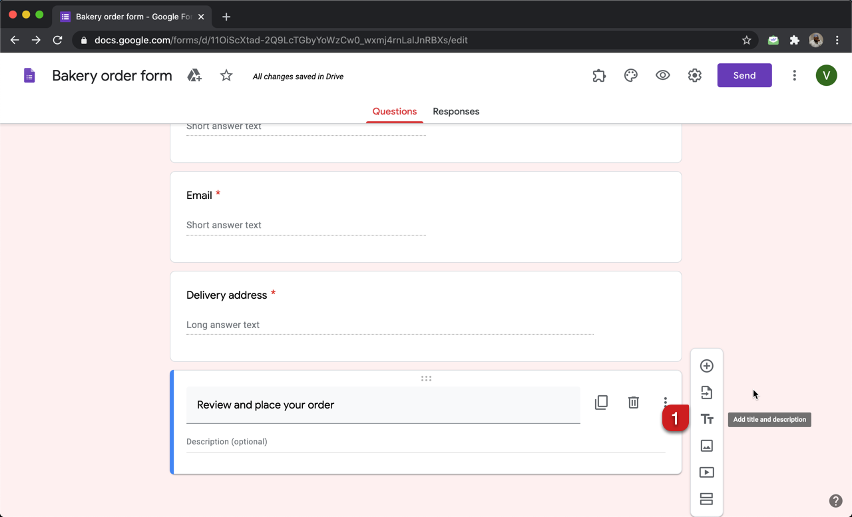
Task: Open more options for the question
Action: [665, 402]
